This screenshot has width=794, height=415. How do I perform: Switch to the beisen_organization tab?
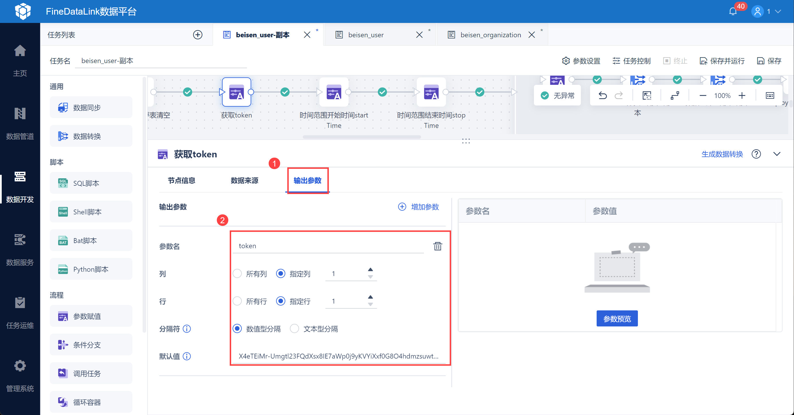490,35
